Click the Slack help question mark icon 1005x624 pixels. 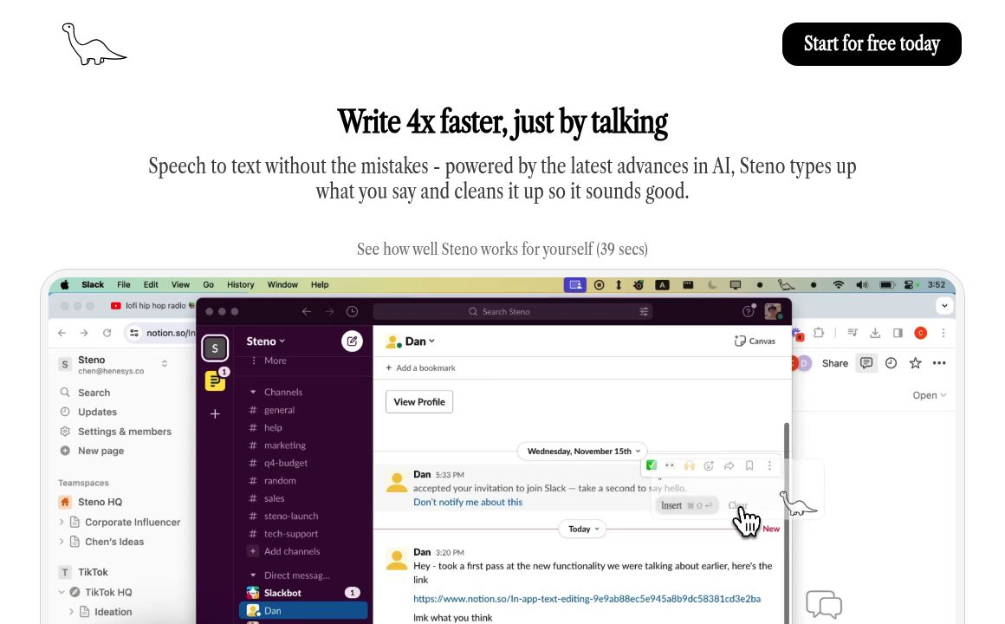click(748, 312)
